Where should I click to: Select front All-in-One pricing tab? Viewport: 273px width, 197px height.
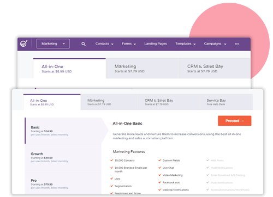(x=52, y=102)
